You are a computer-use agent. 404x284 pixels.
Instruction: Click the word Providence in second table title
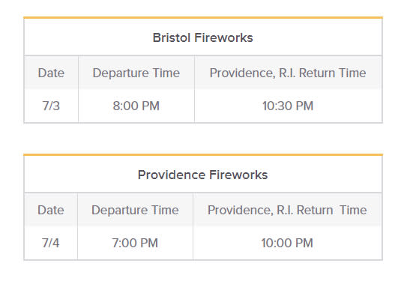(172, 175)
